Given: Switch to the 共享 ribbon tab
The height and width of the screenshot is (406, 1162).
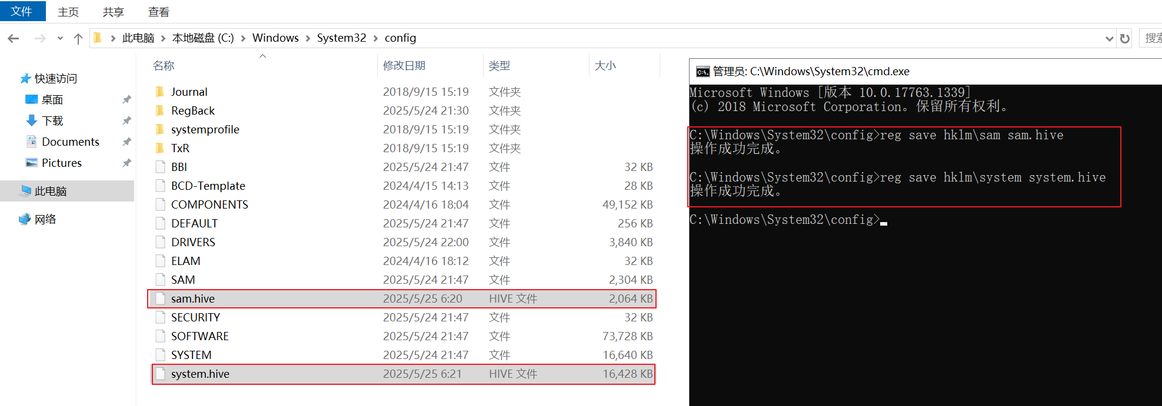Looking at the screenshot, I should 113,12.
